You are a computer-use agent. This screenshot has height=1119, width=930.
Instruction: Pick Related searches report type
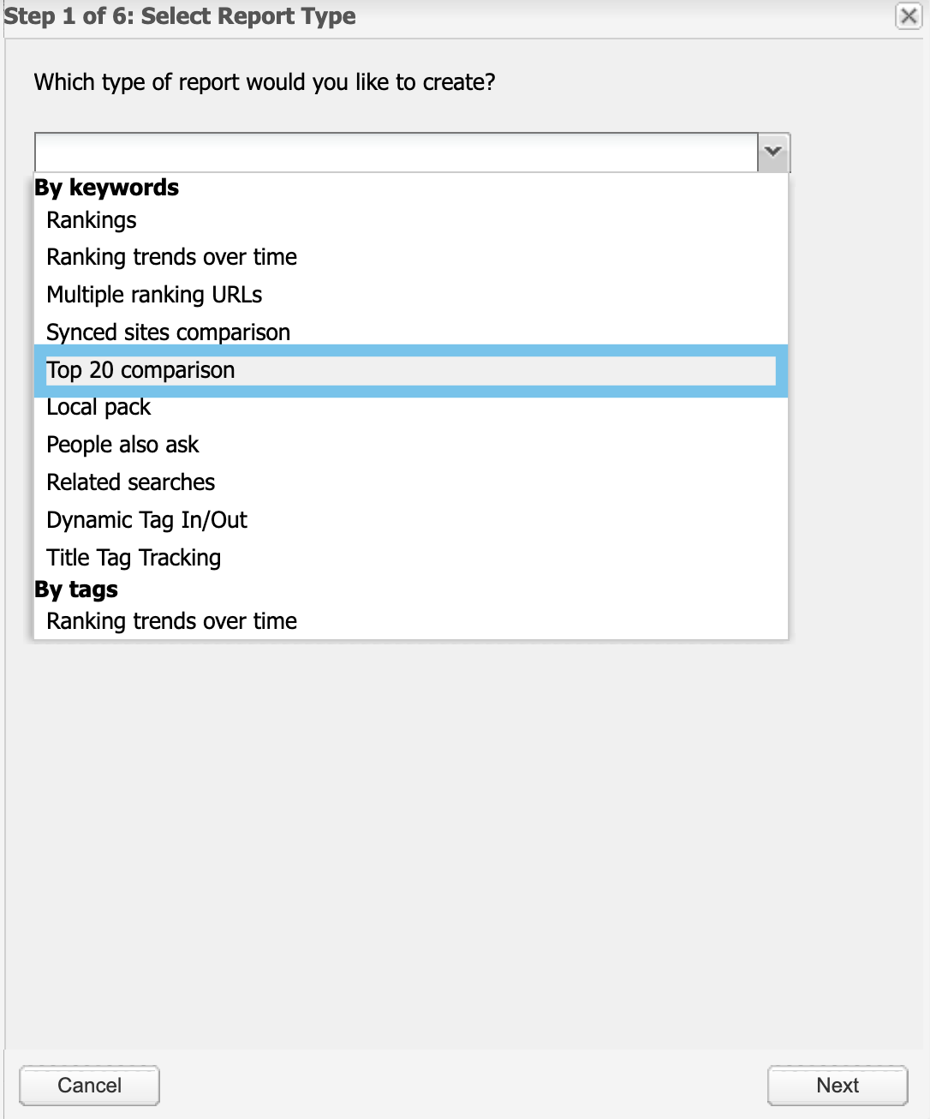click(x=130, y=482)
